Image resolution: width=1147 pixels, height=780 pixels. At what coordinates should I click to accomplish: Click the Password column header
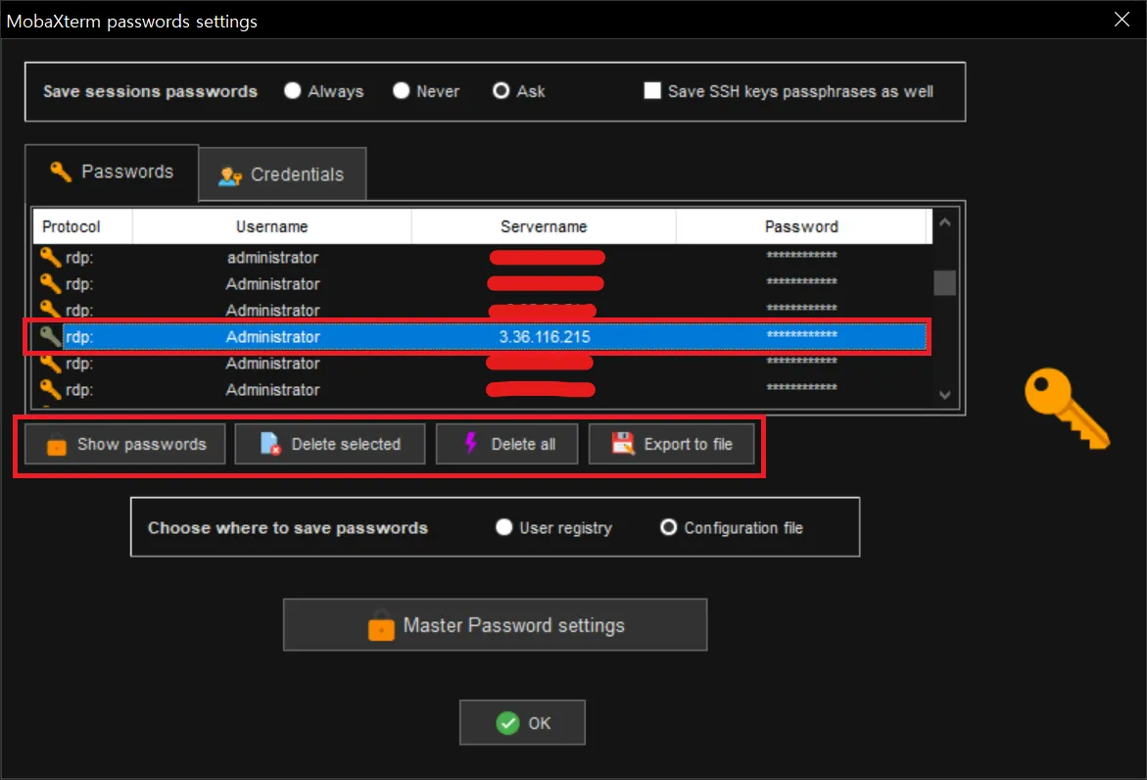(802, 226)
